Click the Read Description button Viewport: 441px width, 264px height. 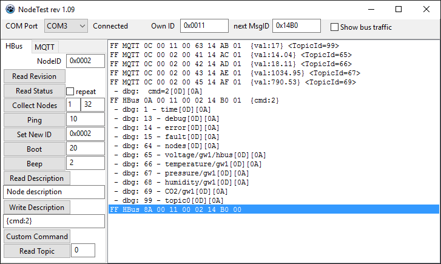pos(36,178)
